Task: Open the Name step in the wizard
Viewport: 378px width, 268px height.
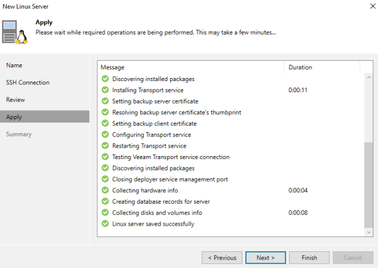Action: pyautogui.click(x=14, y=65)
